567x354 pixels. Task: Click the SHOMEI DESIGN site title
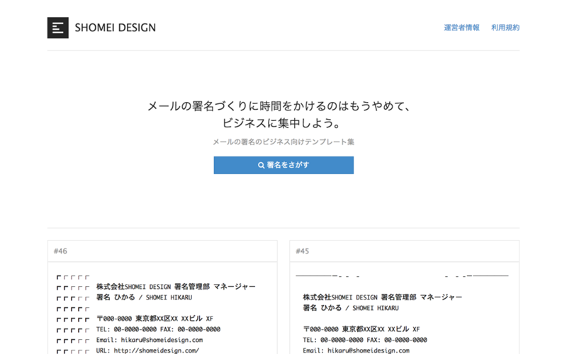[116, 28]
